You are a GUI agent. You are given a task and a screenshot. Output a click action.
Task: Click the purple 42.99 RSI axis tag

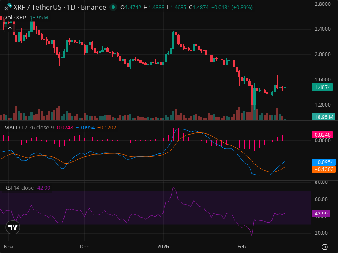(321, 214)
